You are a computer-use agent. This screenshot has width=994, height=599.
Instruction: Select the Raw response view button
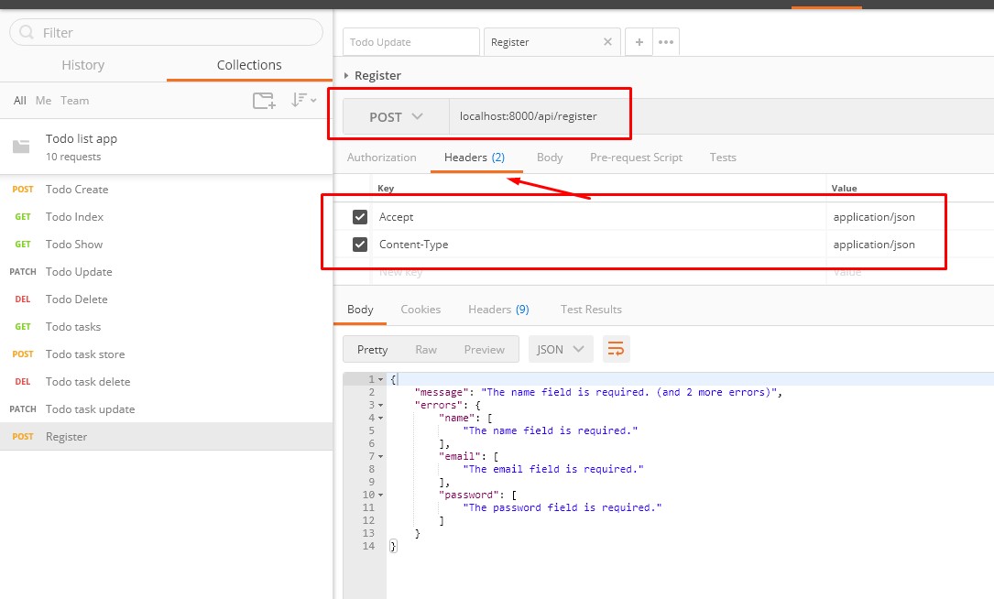coord(426,349)
